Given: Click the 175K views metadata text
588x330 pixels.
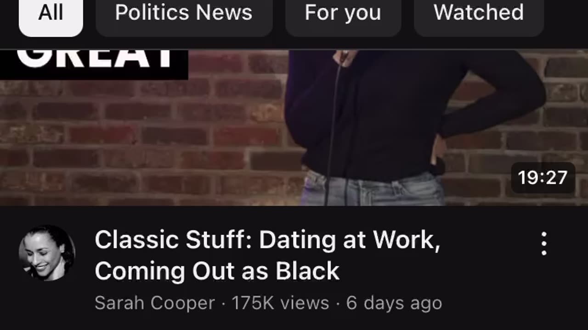Looking at the screenshot, I should coord(280,303).
